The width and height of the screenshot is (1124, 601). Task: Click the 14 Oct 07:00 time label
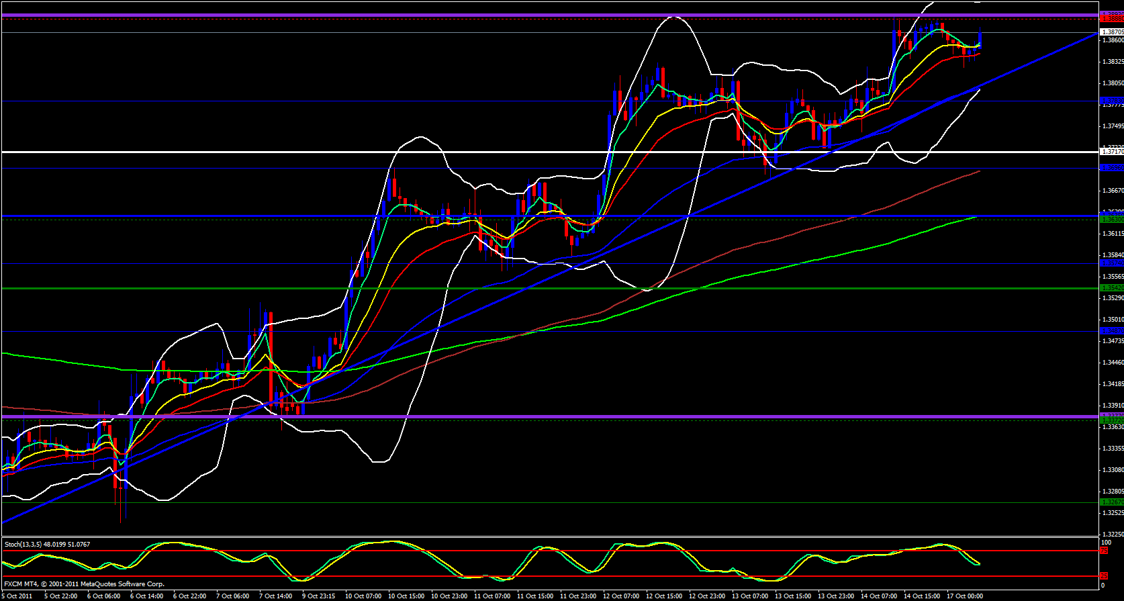[x=879, y=596]
